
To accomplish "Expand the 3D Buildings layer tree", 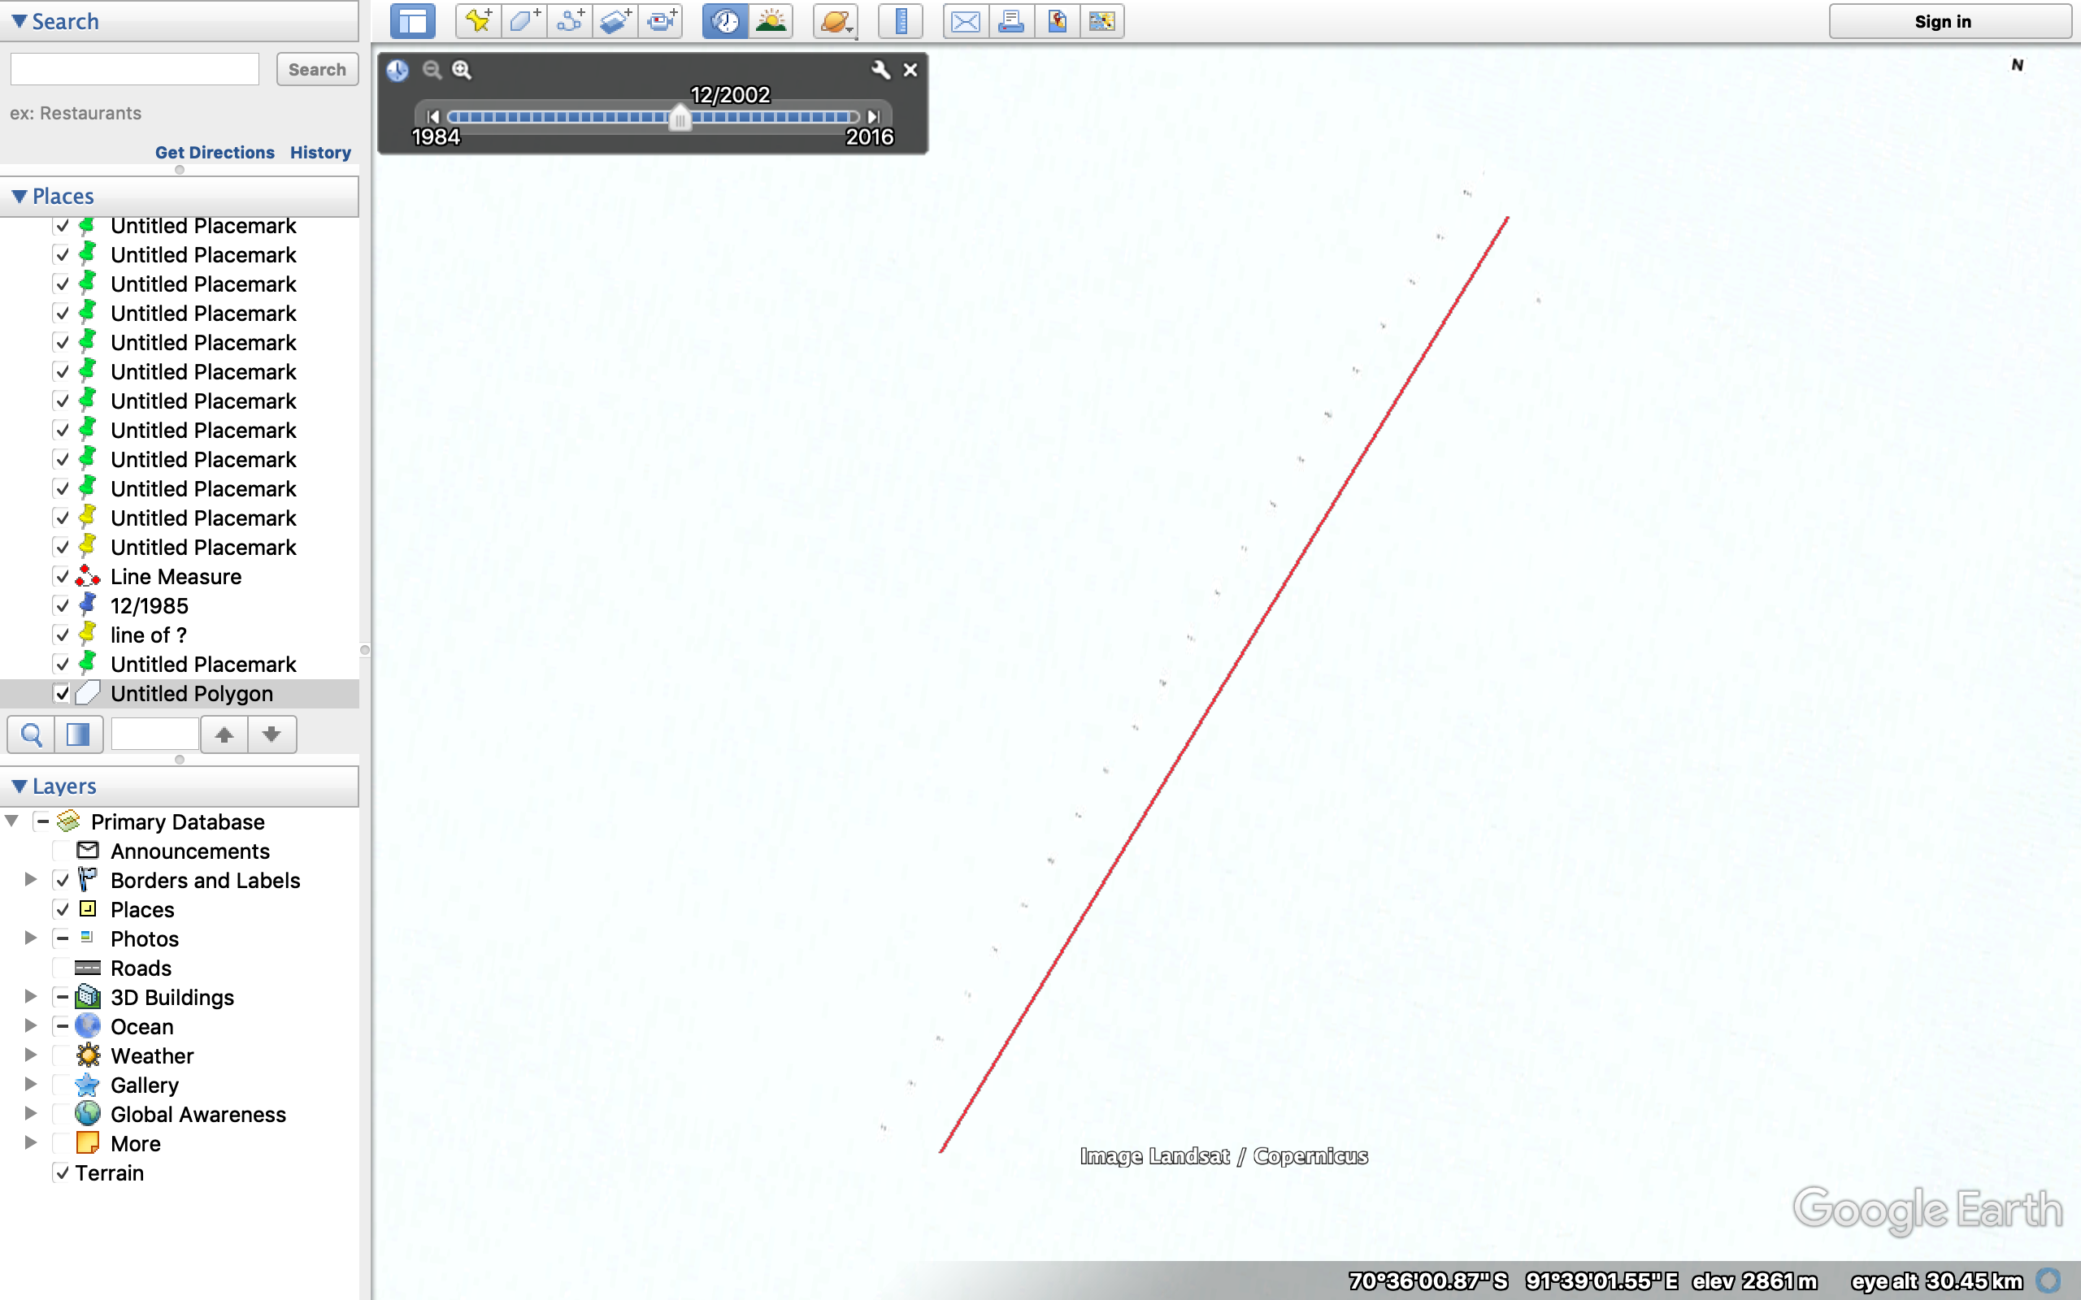I will (x=31, y=995).
